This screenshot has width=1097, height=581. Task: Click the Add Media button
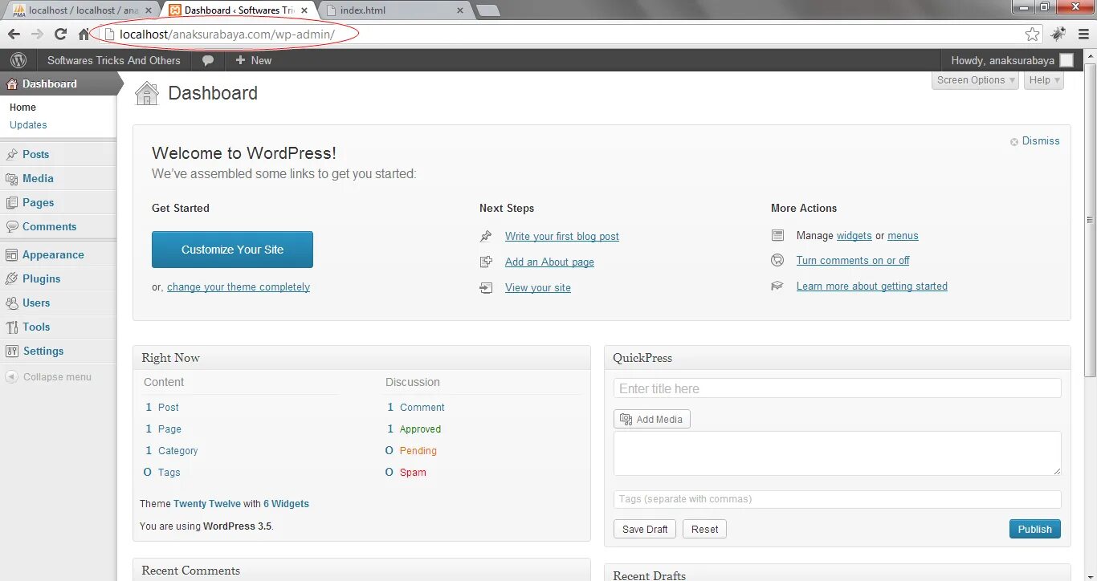click(652, 420)
